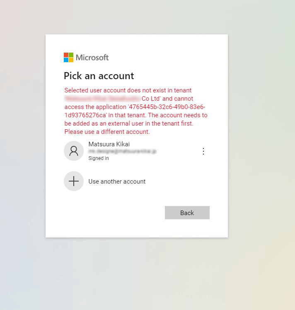This screenshot has width=295, height=310.
Task: Click the red tenant error message
Action: pos(136,111)
